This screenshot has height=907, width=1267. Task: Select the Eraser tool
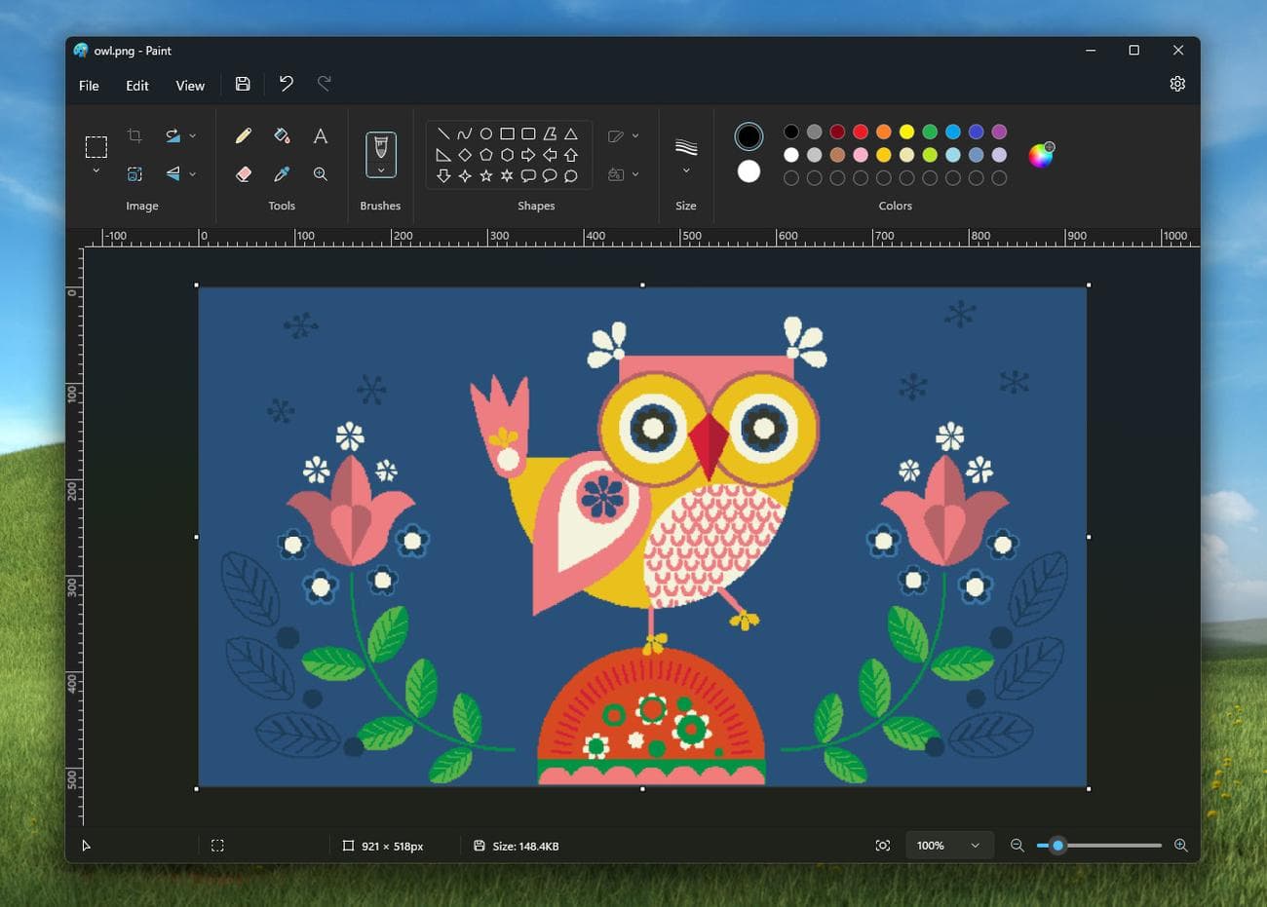point(243,173)
